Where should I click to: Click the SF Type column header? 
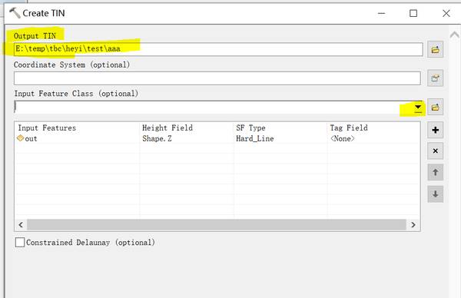tap(250, 127)
